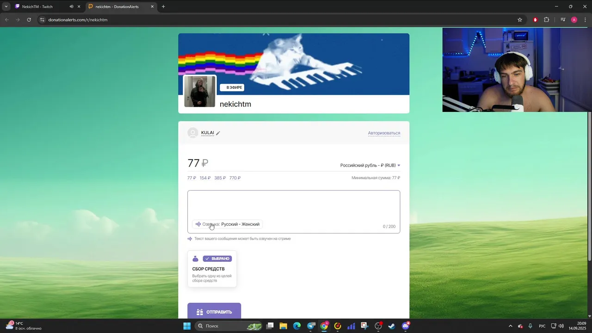Click the microphone tray icon

pos(530,326)
